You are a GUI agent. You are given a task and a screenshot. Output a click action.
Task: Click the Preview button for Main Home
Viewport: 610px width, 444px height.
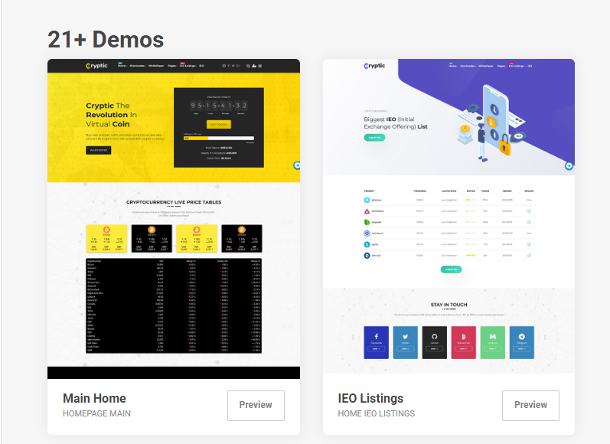pos(256,406)
